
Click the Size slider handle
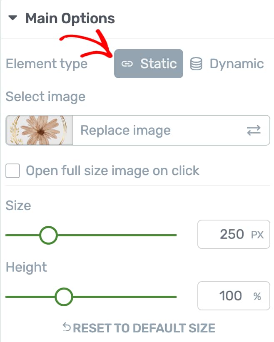48,235
